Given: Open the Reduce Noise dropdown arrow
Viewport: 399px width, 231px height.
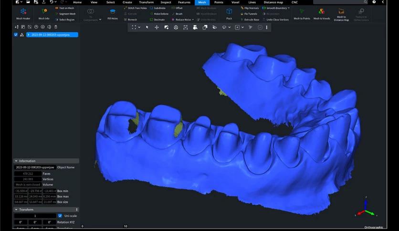Looking at the screenshot, I should (x=193, y=20).
